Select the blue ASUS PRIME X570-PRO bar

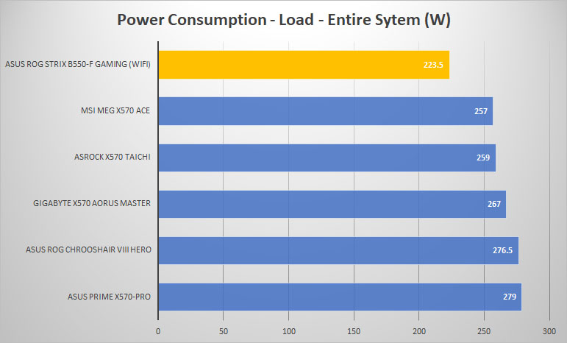[x=340, y=297]
